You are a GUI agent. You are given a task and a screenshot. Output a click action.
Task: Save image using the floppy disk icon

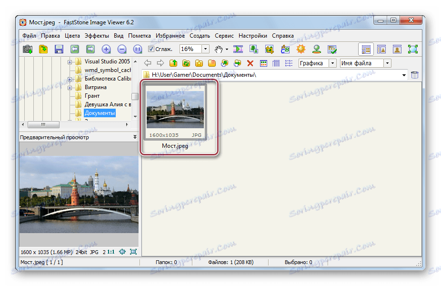click(59, 49)
